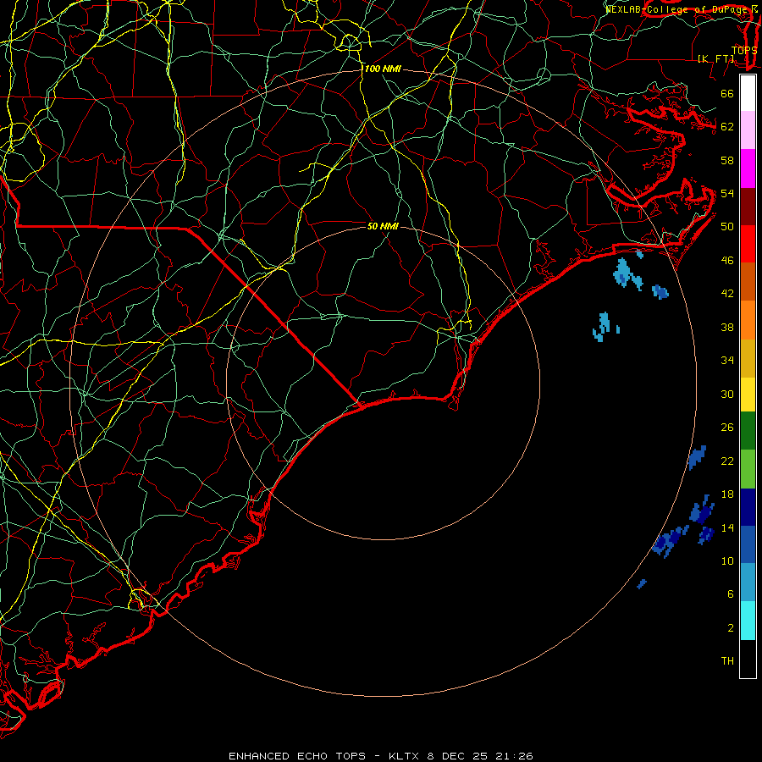Pick the dark green legend swatch
The image size is (762, 762).
pyautogui.click(x=748, y=431)
